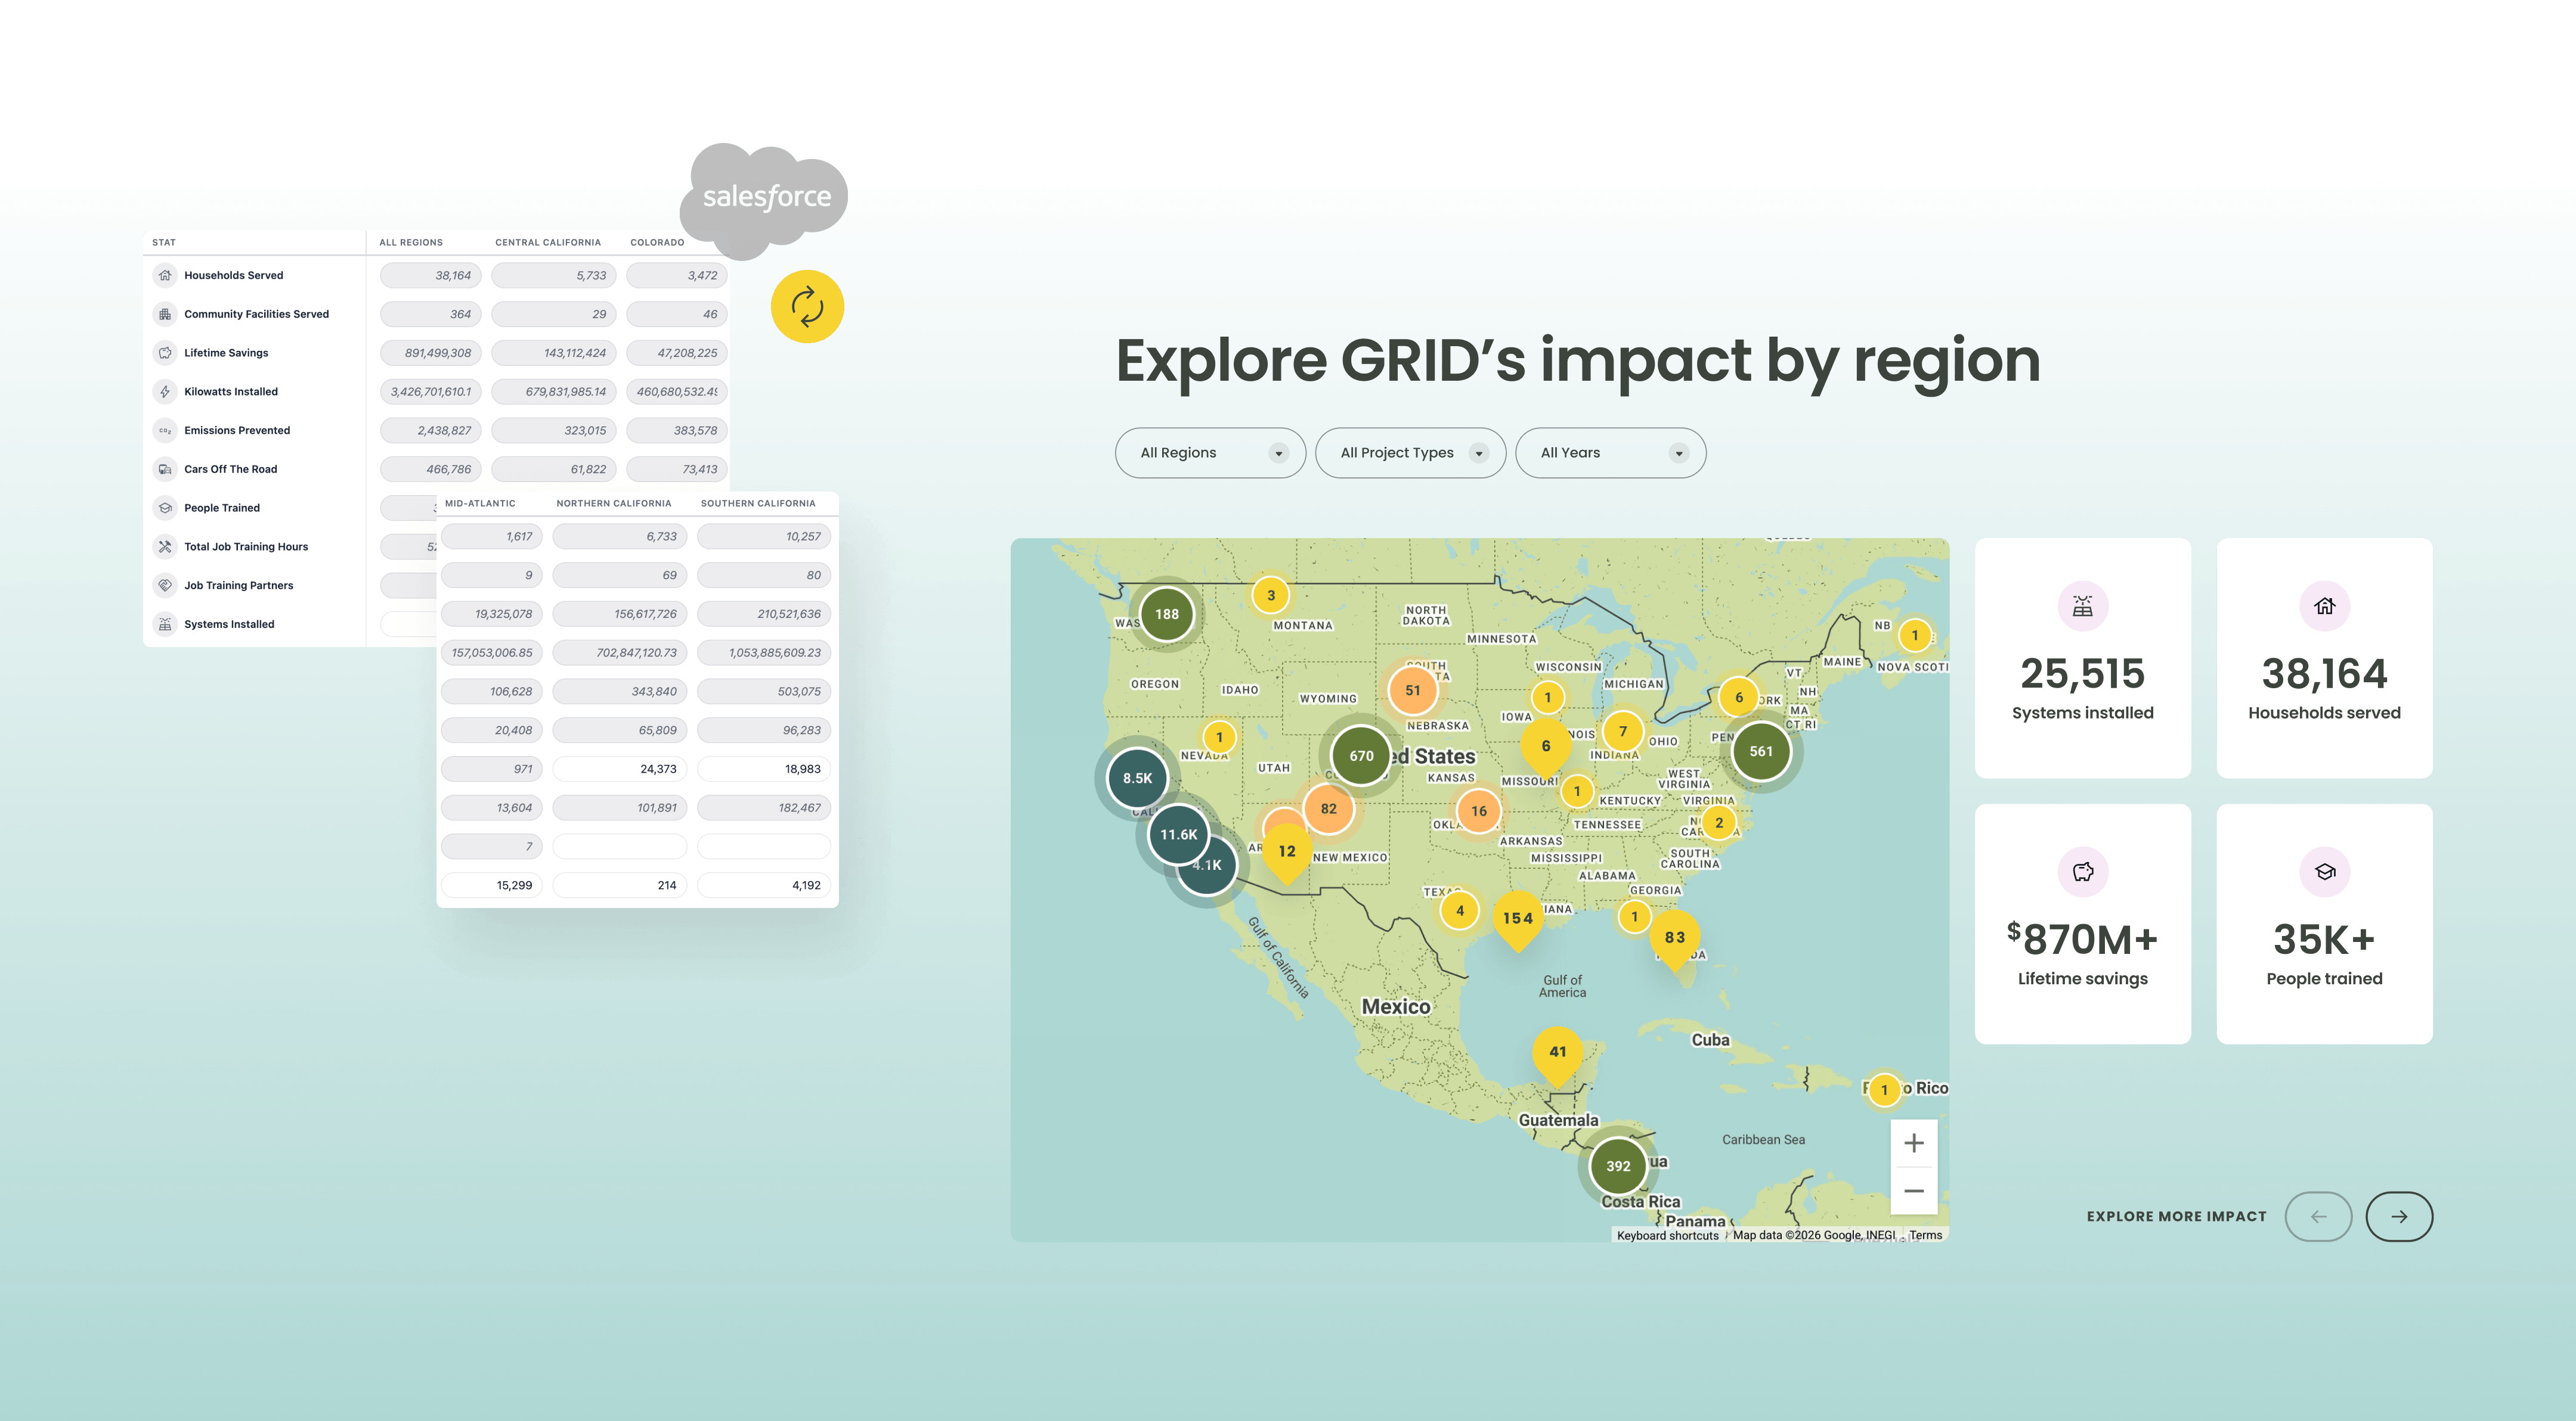Click the 561 cluster marker on the East Coast

click(1761, 751)
